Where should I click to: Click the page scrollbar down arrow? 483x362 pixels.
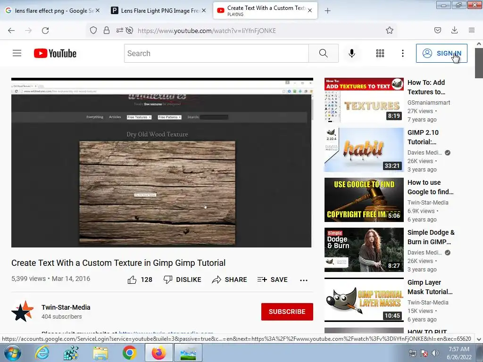point(479,339)
